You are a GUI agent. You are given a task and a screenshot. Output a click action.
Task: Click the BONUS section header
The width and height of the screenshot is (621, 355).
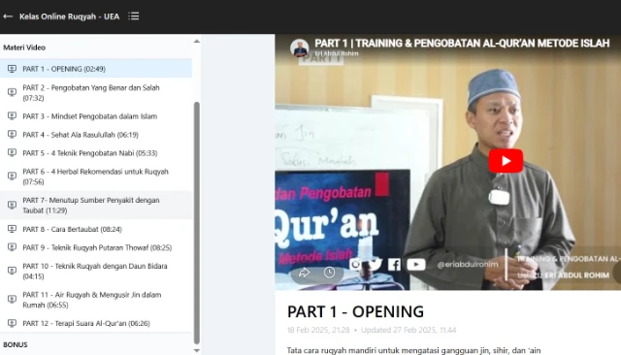pyautogui.click(x=16, y=344)
